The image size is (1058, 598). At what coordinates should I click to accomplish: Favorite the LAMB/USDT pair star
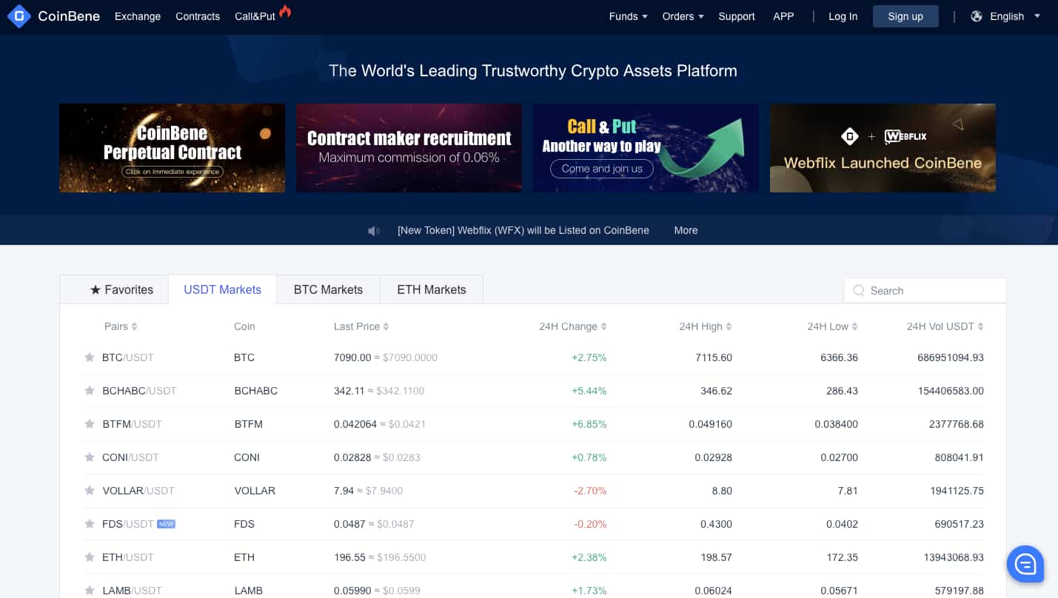pyautogui.click(x=90, y=591)
